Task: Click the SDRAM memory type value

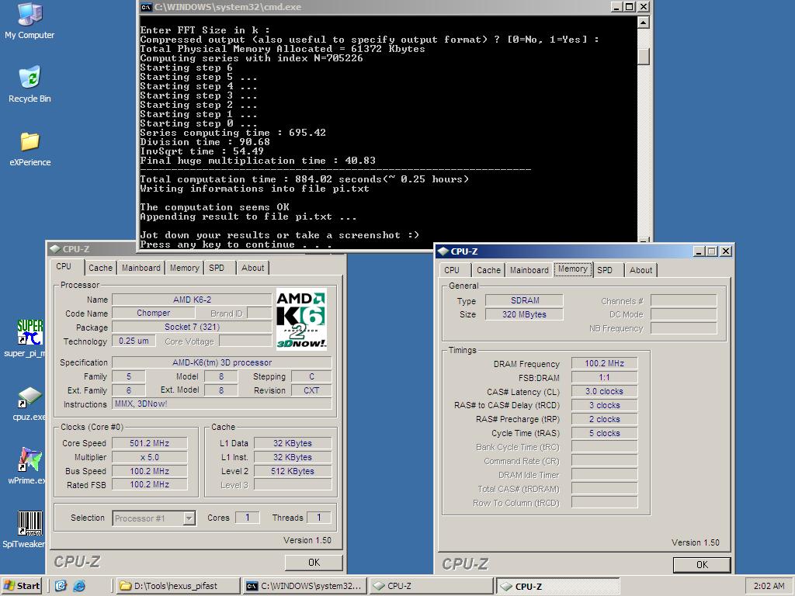Action: [524, 300]
